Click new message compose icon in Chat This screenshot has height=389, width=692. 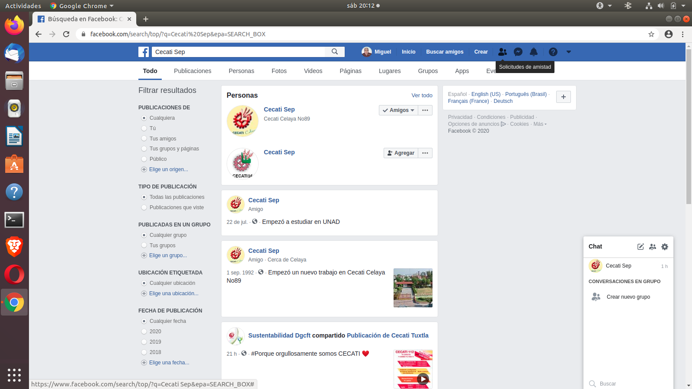coord(641,247)
